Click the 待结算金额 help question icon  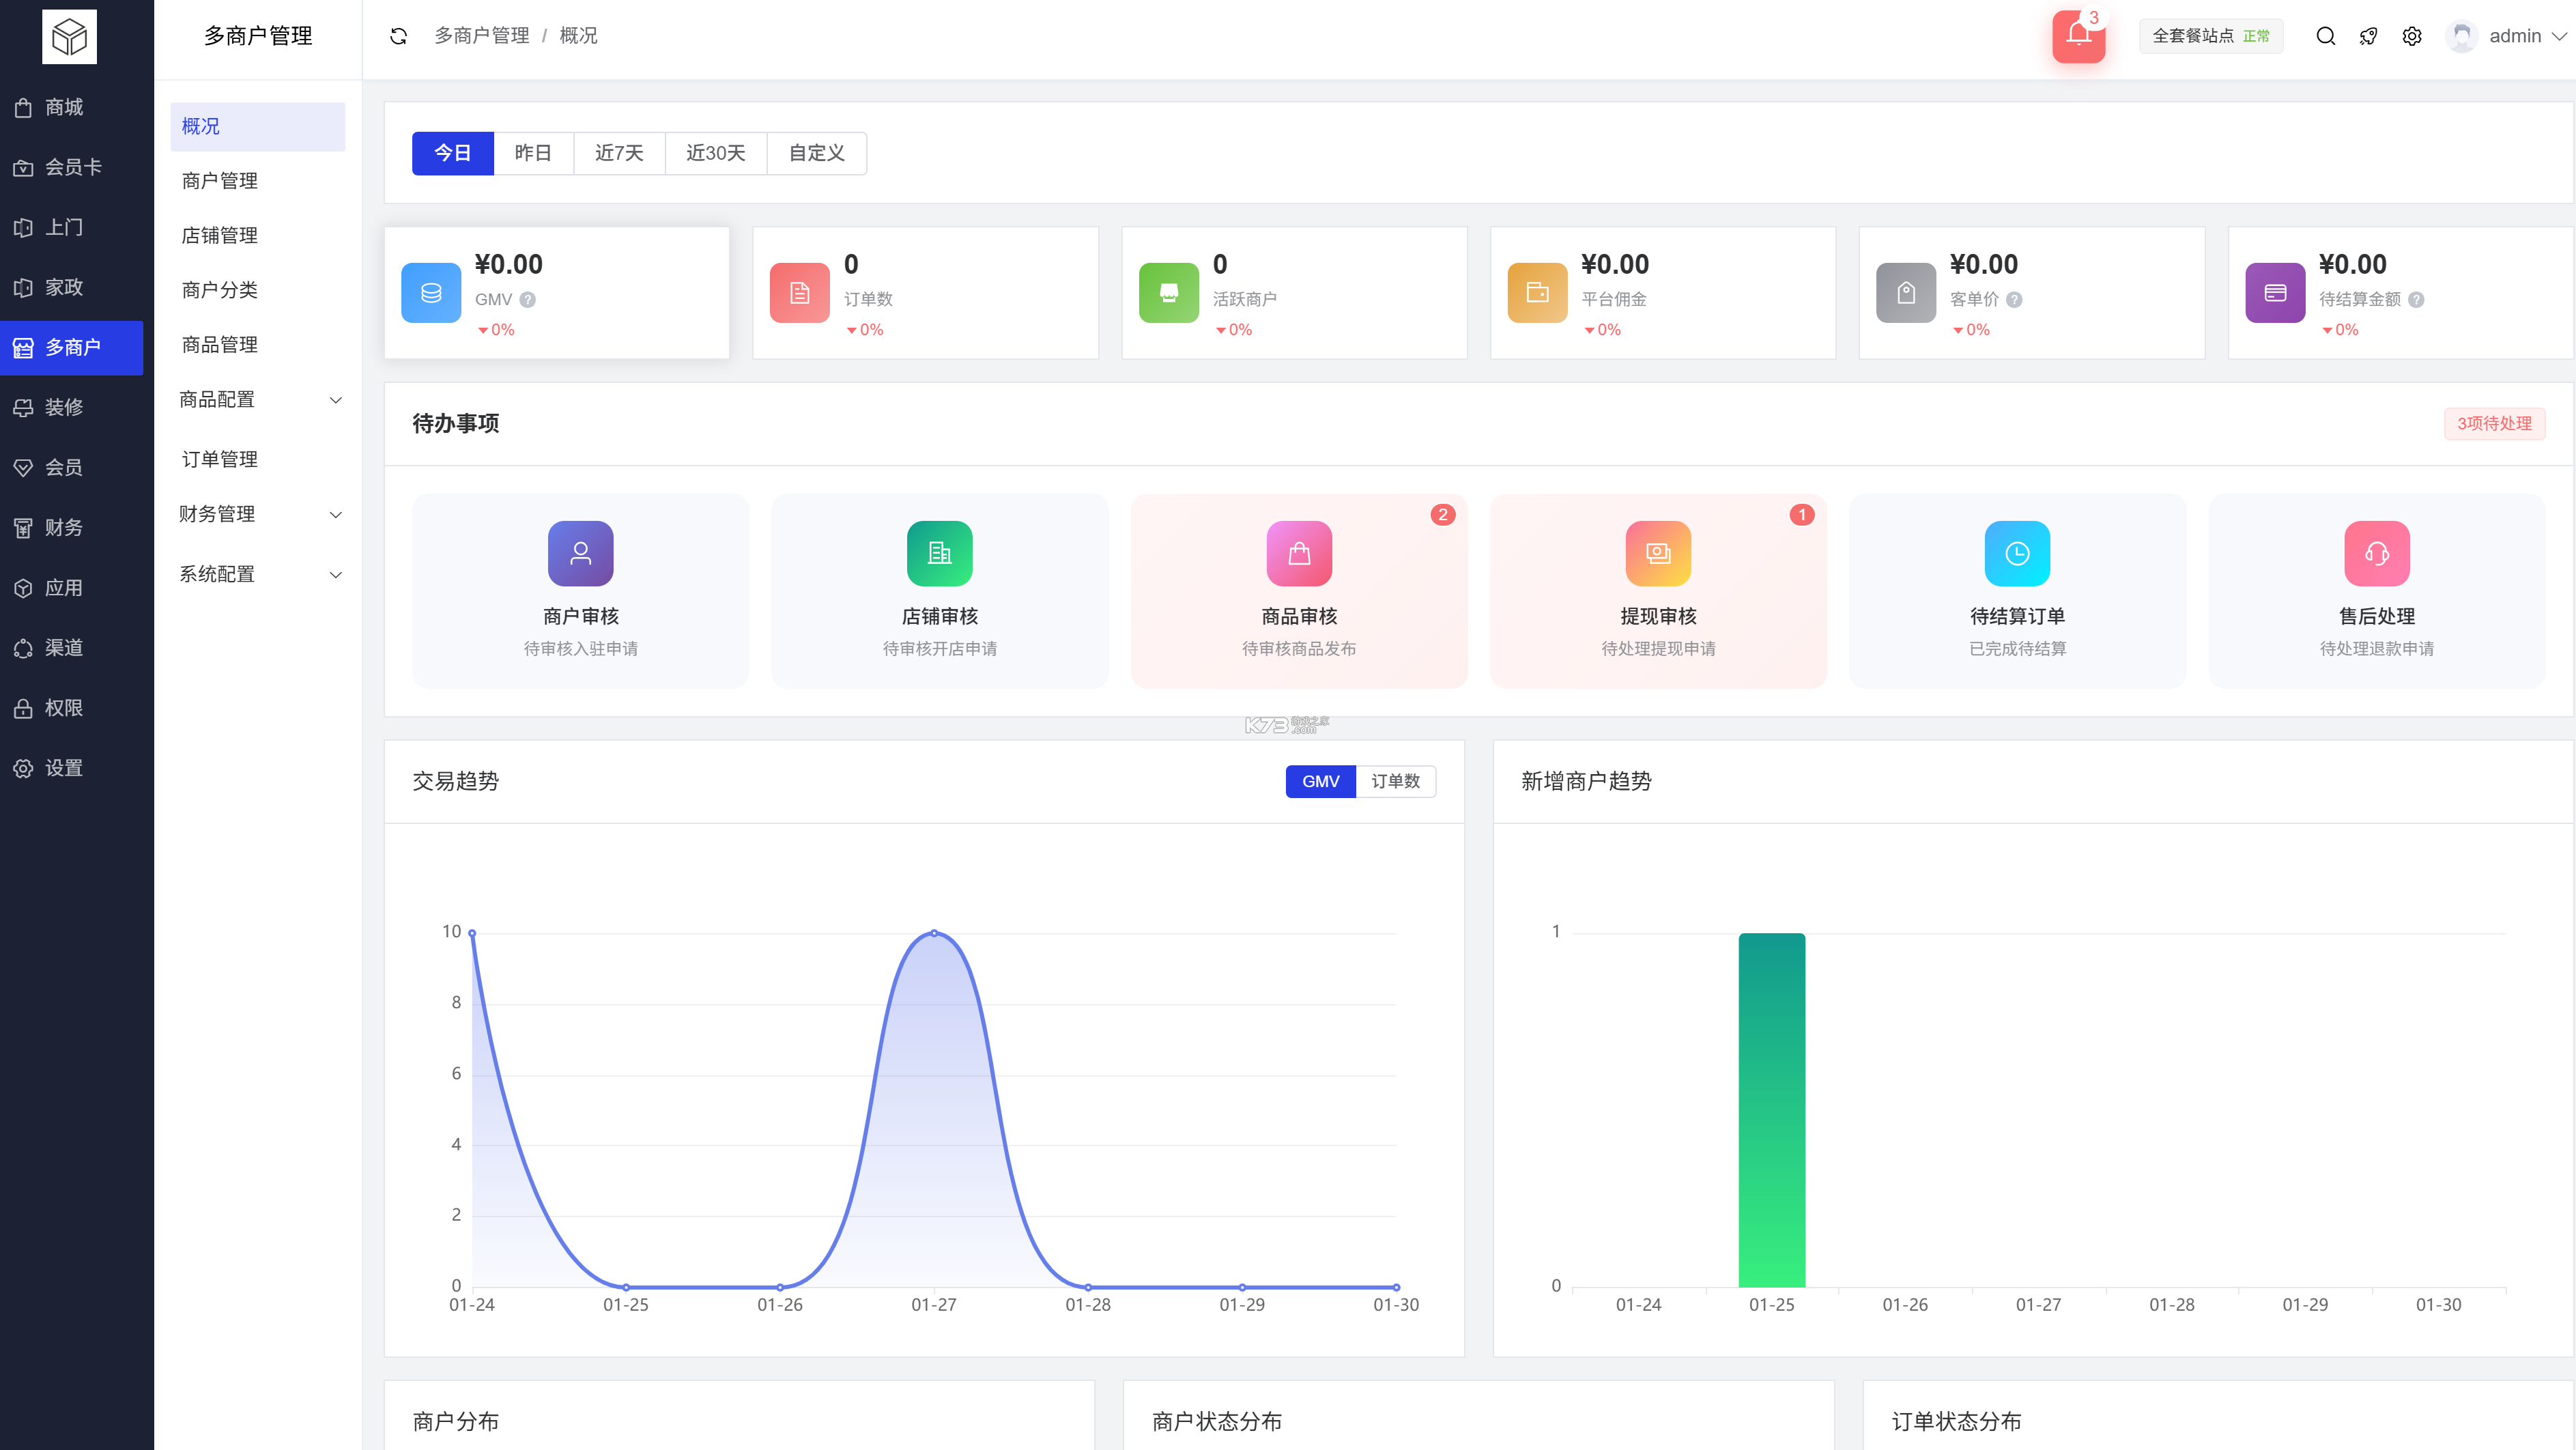(2417, 300)
